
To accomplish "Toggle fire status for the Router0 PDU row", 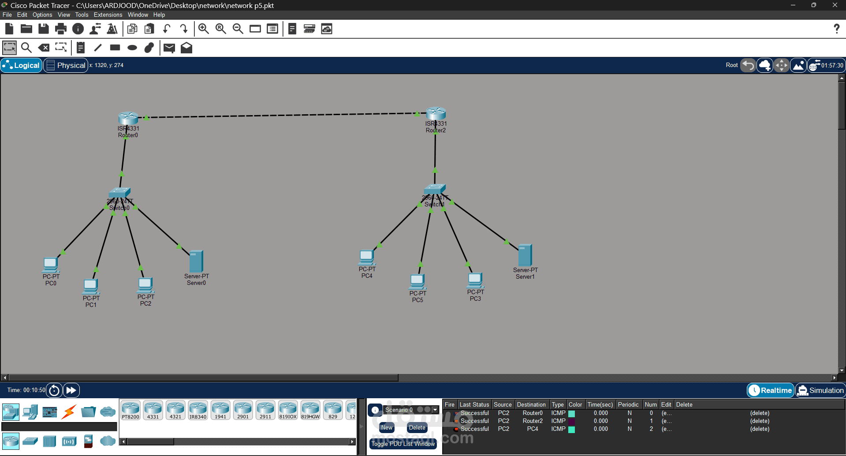I will 456,413.
